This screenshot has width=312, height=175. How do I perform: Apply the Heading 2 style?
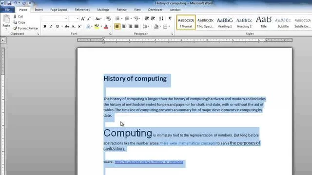244,22
